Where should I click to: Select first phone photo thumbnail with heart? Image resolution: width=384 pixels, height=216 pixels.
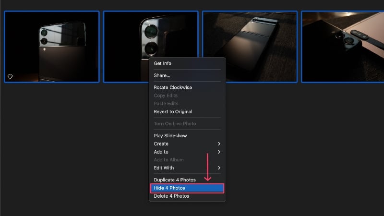tap(52, 47)
